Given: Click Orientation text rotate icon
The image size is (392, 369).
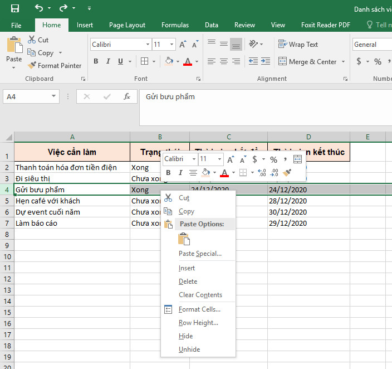Looking at the screenshot, I should [253, 44].
